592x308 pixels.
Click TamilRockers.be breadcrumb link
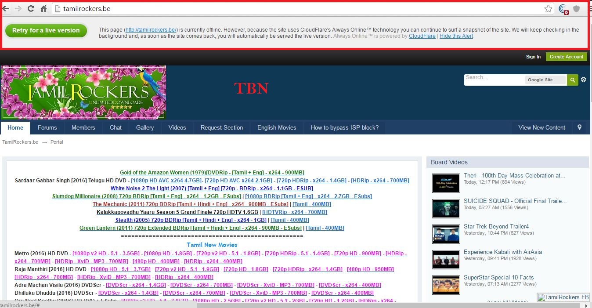click(x=20, y=142)
